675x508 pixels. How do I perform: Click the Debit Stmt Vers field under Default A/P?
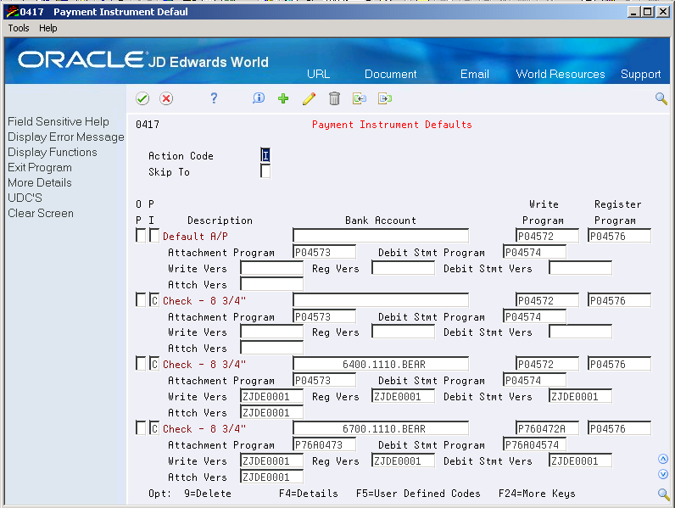coord(580,268)
